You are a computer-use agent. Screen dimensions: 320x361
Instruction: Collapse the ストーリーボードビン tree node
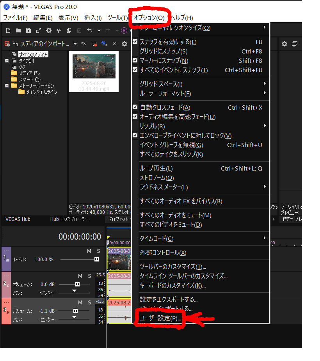click(7, 85)
